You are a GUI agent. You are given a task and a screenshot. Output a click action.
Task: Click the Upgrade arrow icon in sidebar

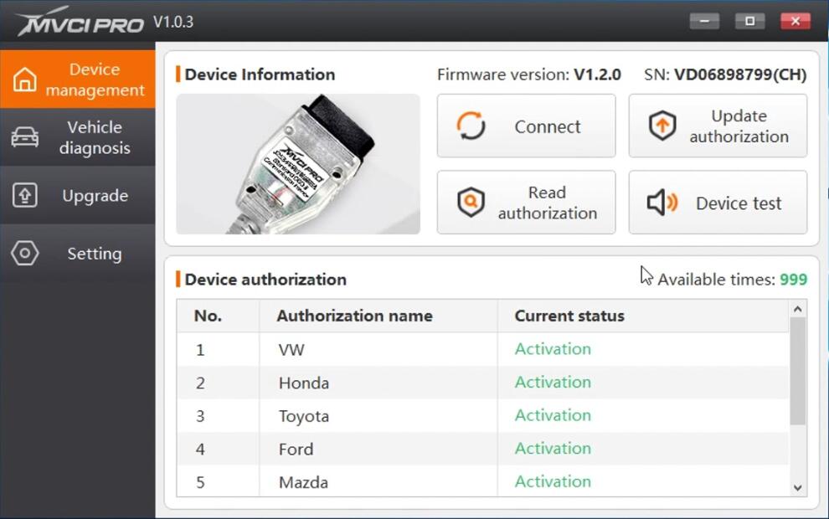coord(25,195)
